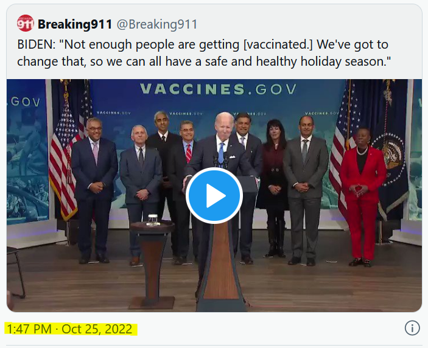Click the Breaking911 profile avatar icon

coord(26,24)
